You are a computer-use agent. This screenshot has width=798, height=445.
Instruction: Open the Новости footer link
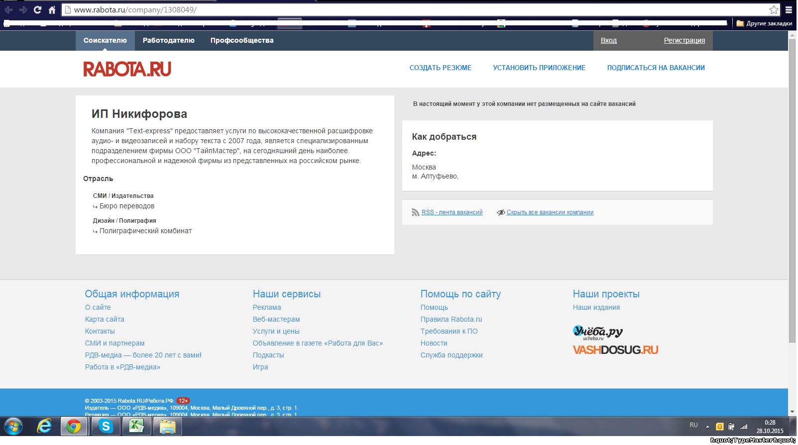tap(434, 343)
